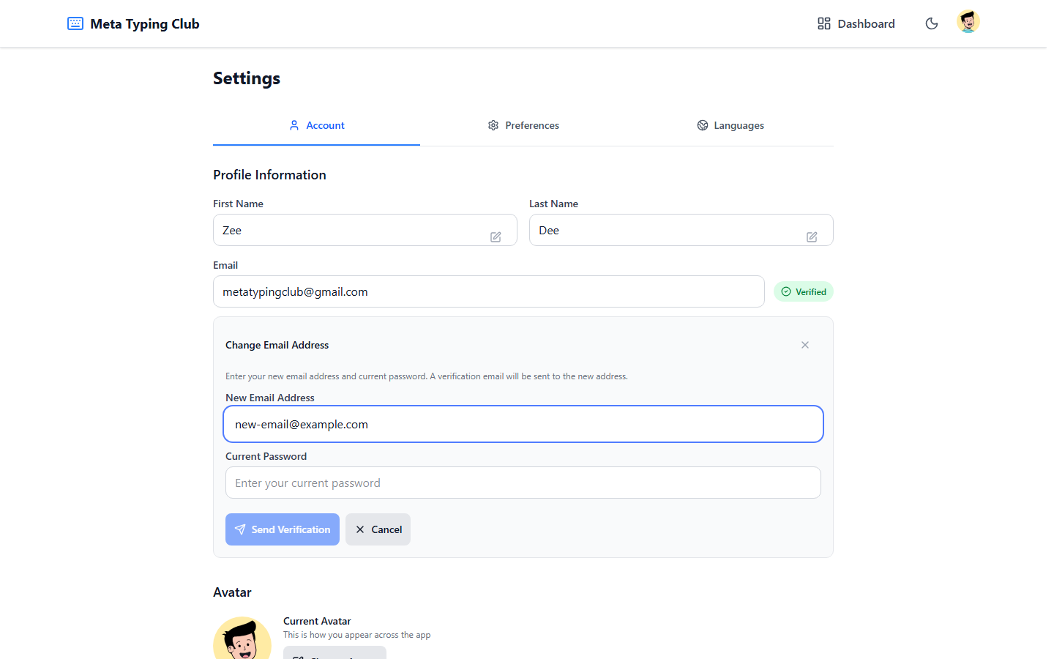This screenshot has height=659, width=1054.
Task: Focus the Current Password field
Action: [x=523, y=483]
